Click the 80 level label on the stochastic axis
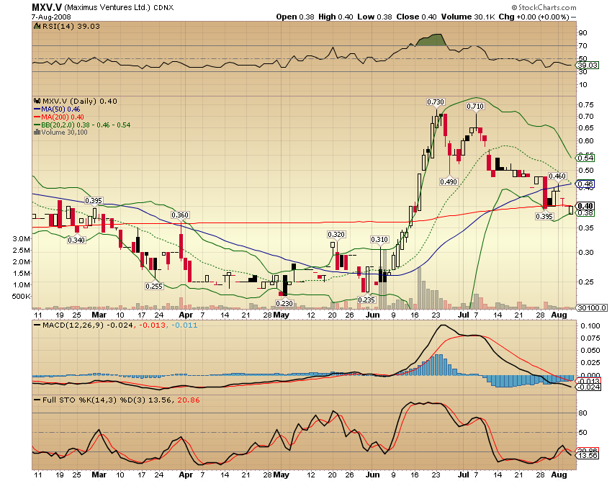The image size is (612, 481). tap(582, 413)
